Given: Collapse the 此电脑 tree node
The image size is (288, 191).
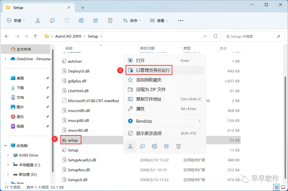Looking at the screenshot, I should point(6,146).
